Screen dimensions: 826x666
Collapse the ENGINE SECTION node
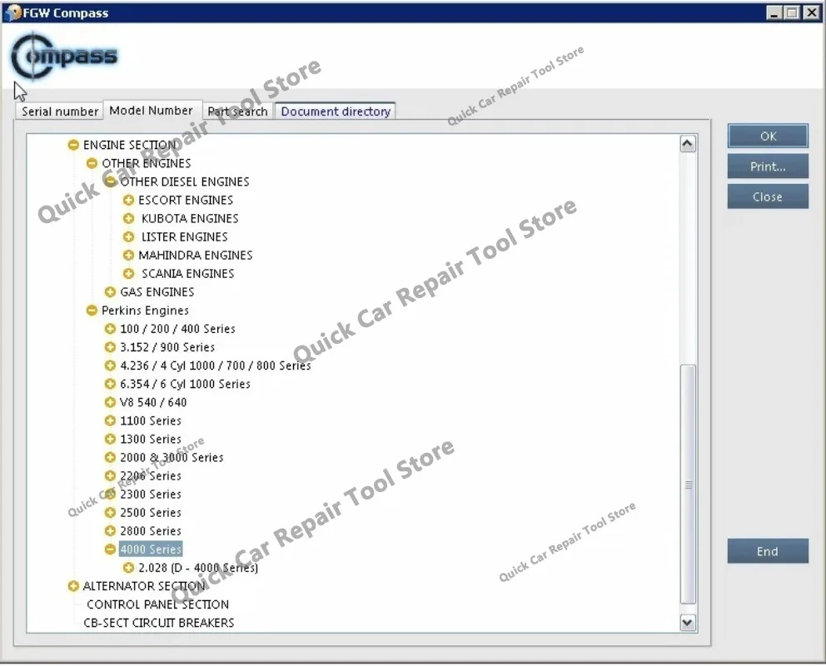pyautogui.click(x=73, y=145)
